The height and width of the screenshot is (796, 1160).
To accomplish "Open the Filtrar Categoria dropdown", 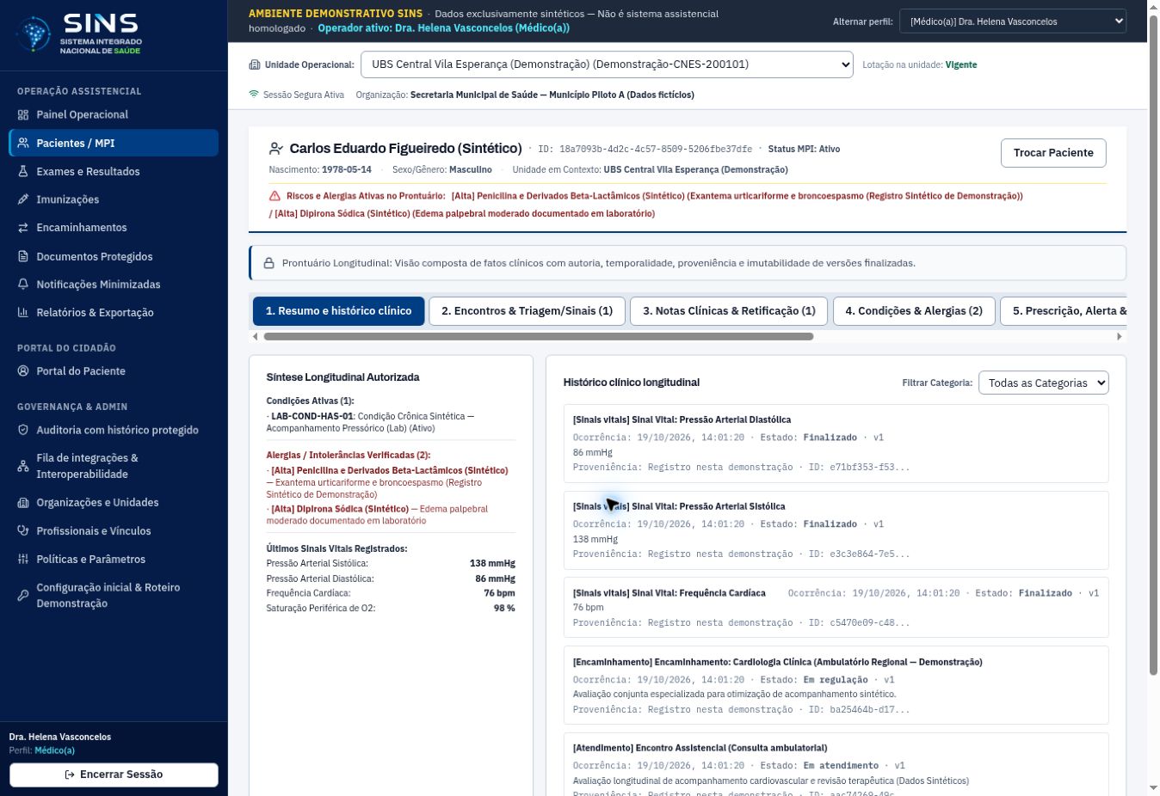I will pyautogui.click(x=1044, y=383).
